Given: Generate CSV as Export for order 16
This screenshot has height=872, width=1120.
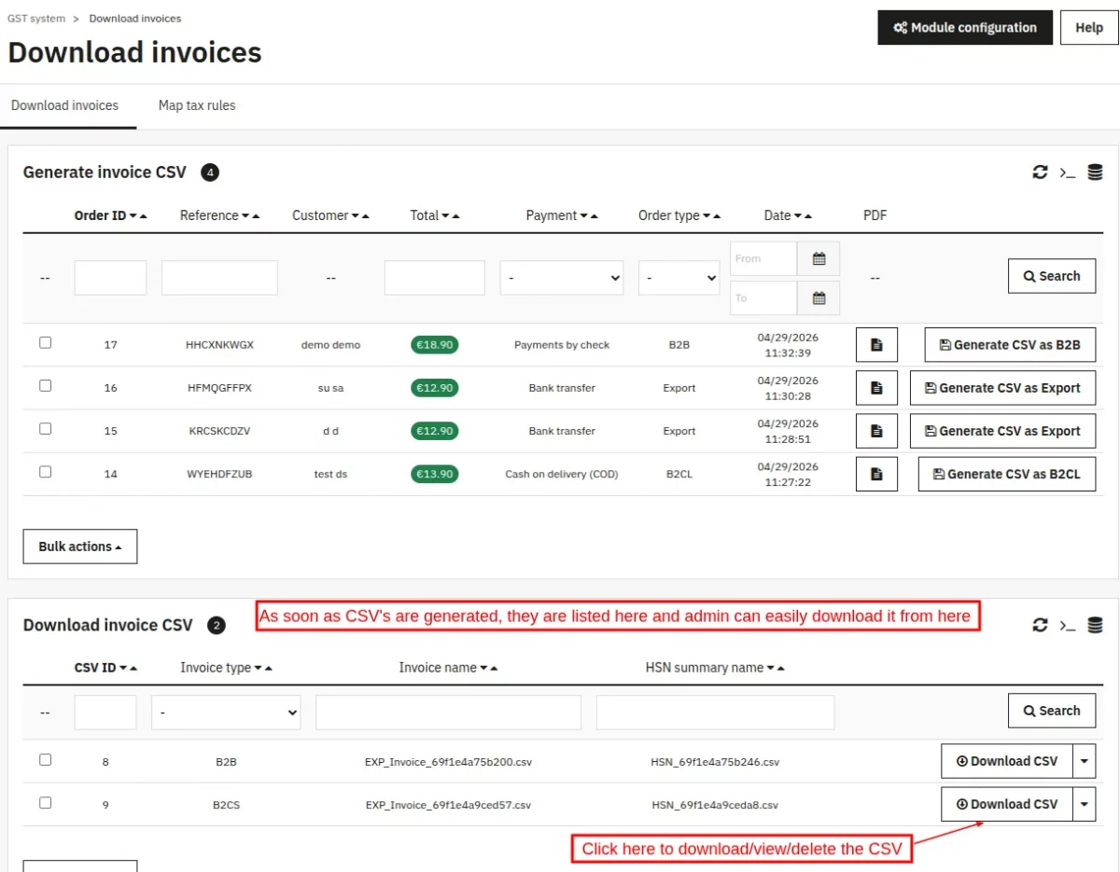Looking at the screenshot, I should [1002, 388].
